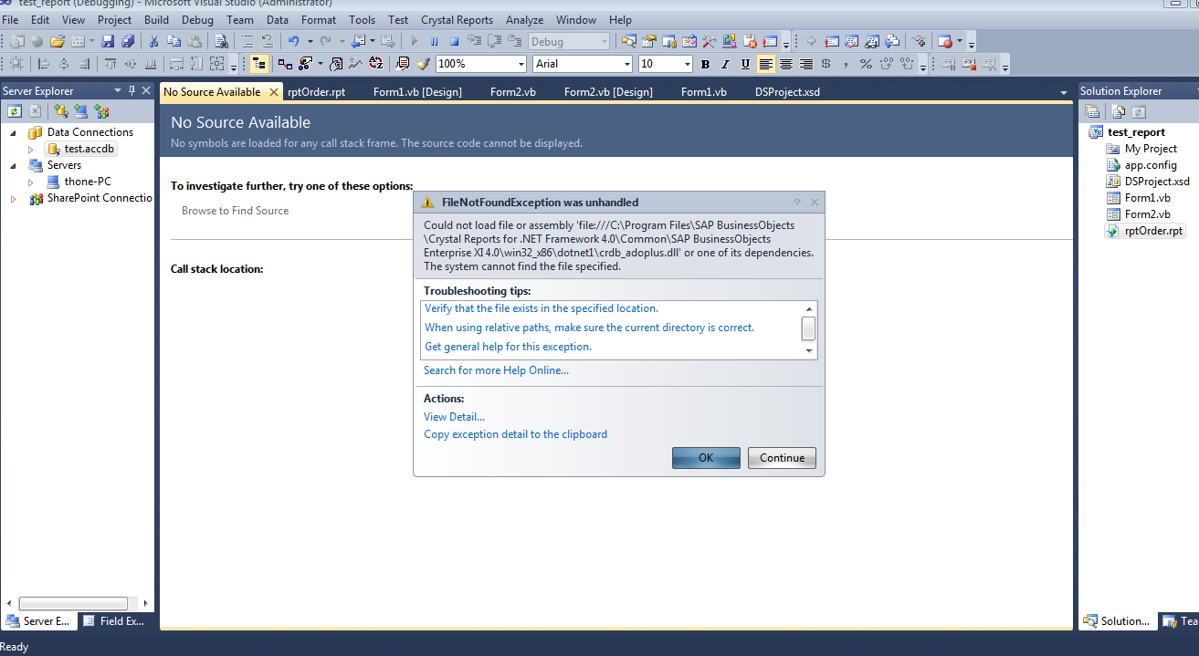The width and height of the screenshot is (1199, 656).
Task: Refresh Server Explorer with the green arrows icon
Action: [x=15, y=110]
